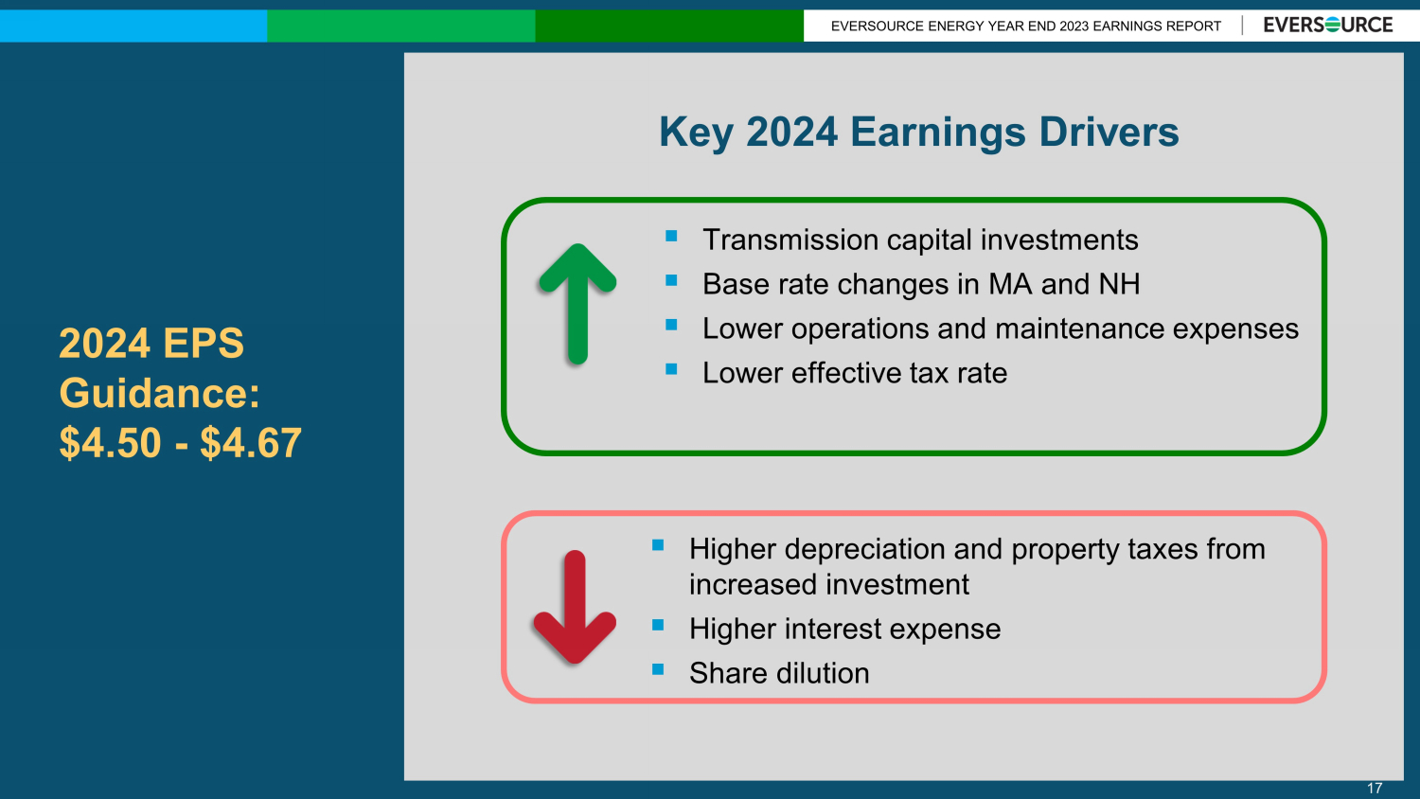Click the dark green header color bar
The height and width of the screenshot is (799, 1420).
point(668,26)
